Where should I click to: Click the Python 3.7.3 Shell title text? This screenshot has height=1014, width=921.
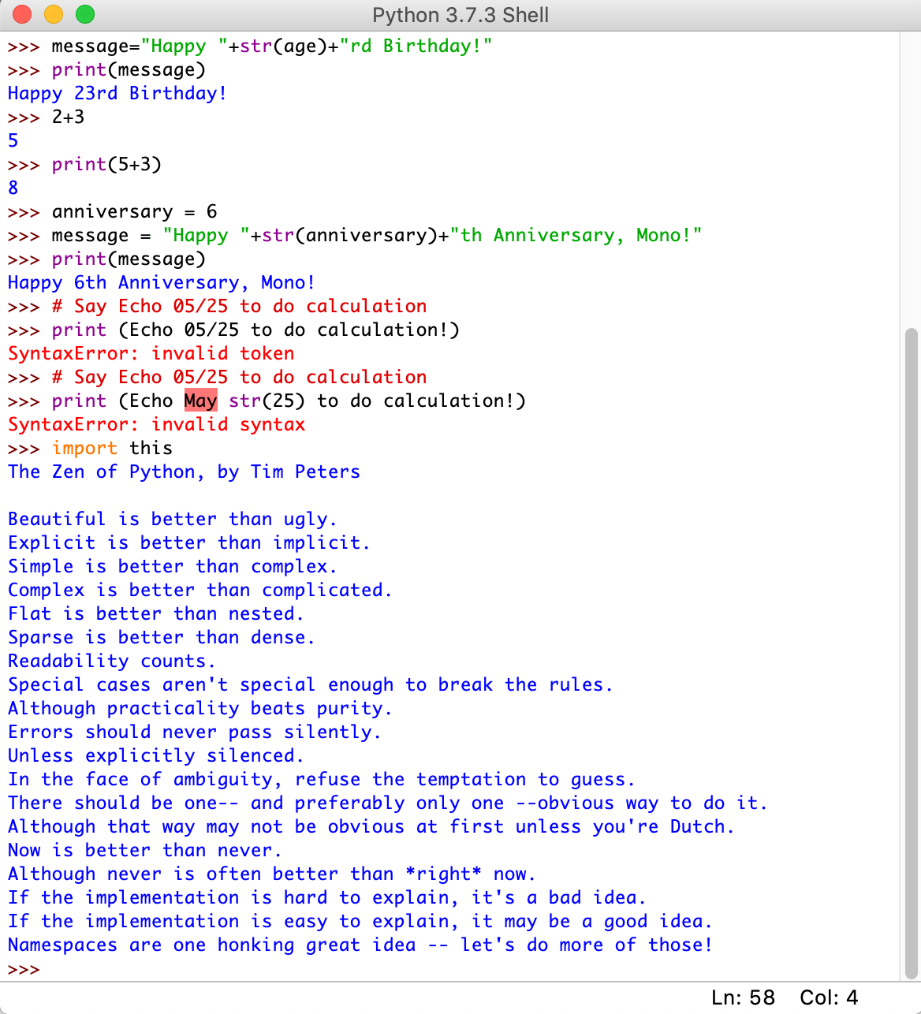(x=460, y=14)
